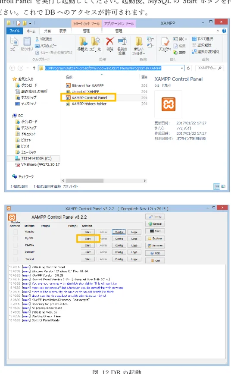Image resolution: width=231 pixels, height=374 pixels.
Task: Toggle Mercury service checkbox
Action: 15,252
